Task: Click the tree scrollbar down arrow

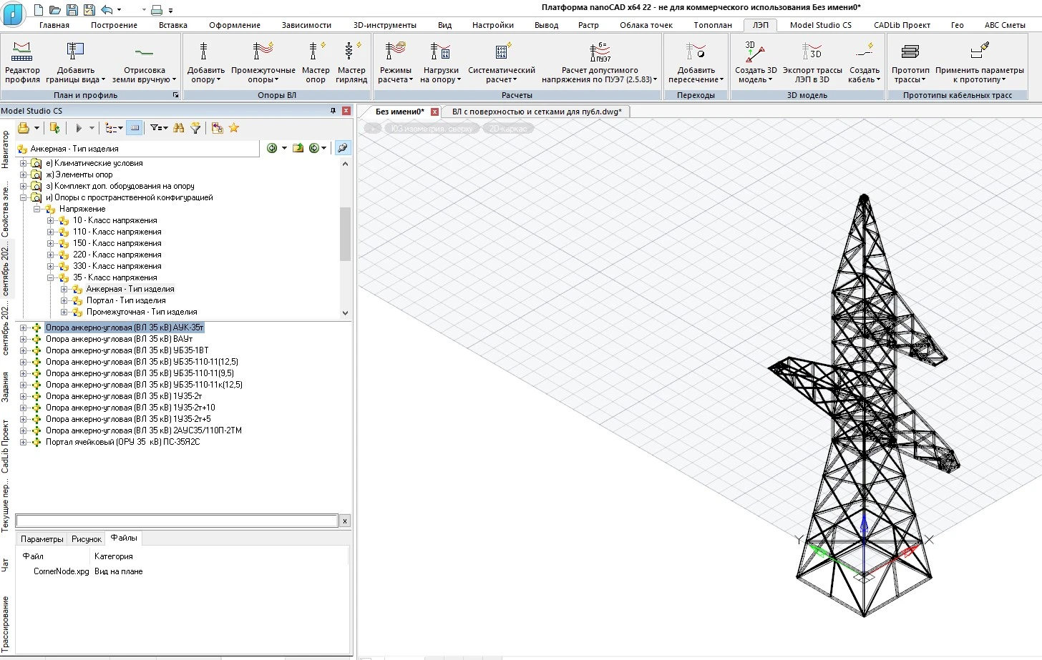Action: [x=346, y=312]
